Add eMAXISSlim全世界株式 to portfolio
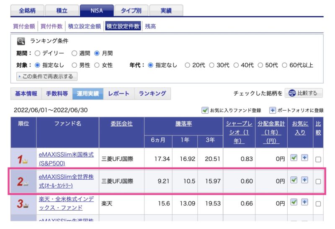This screenshot has width=335, height=229. [x=304, y=180]
